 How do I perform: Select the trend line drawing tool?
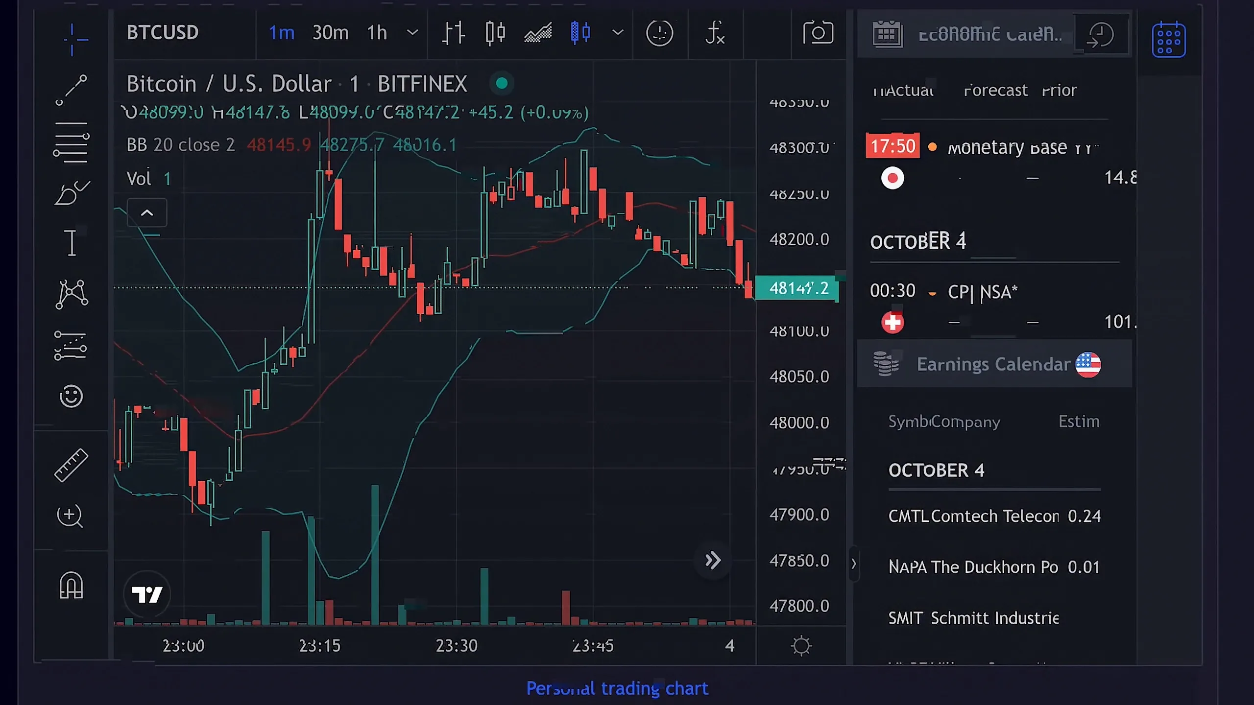[x=72, y=90]
